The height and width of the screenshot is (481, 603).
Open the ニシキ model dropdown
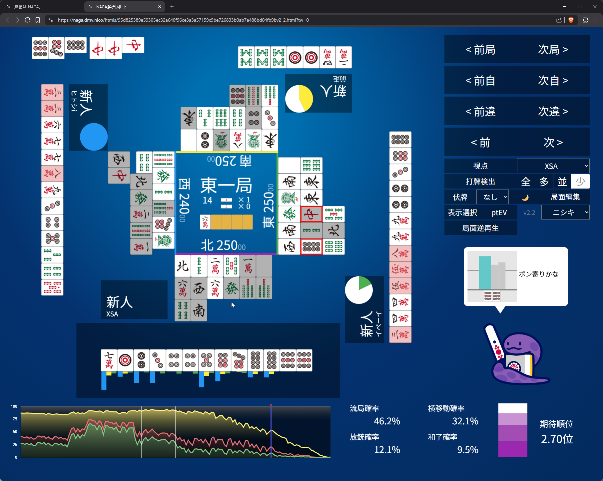565,213
